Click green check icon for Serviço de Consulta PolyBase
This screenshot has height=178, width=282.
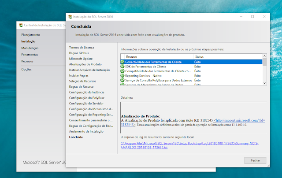point(122,80)
